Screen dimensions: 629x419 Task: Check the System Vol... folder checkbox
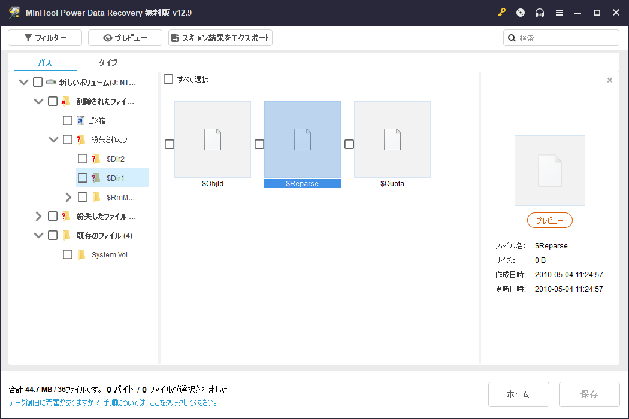click(68, 254)
